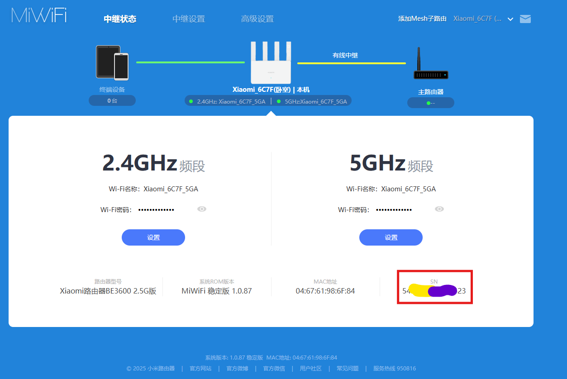Screen dimensions: 567x379
Task: Open the mail envelope notifications icon
Action: [525, 19]
